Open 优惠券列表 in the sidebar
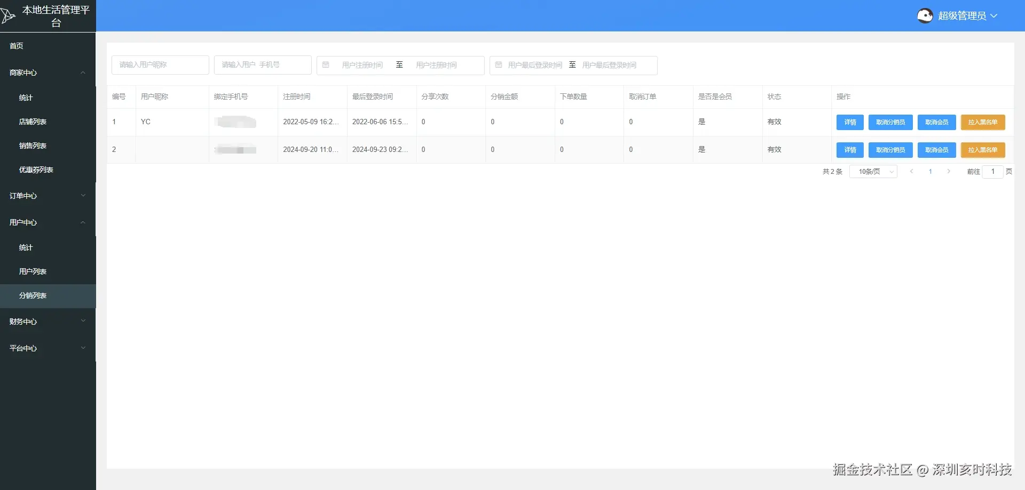Screen dimensions: 1025x490 [x=48, y=170]
